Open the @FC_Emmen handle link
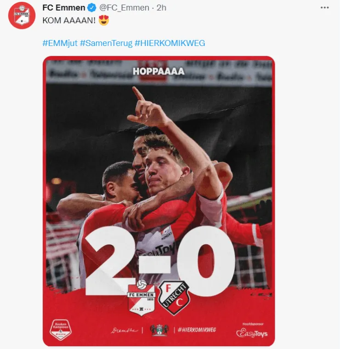The width and height of the screenshot is (340, 349). 124,8
